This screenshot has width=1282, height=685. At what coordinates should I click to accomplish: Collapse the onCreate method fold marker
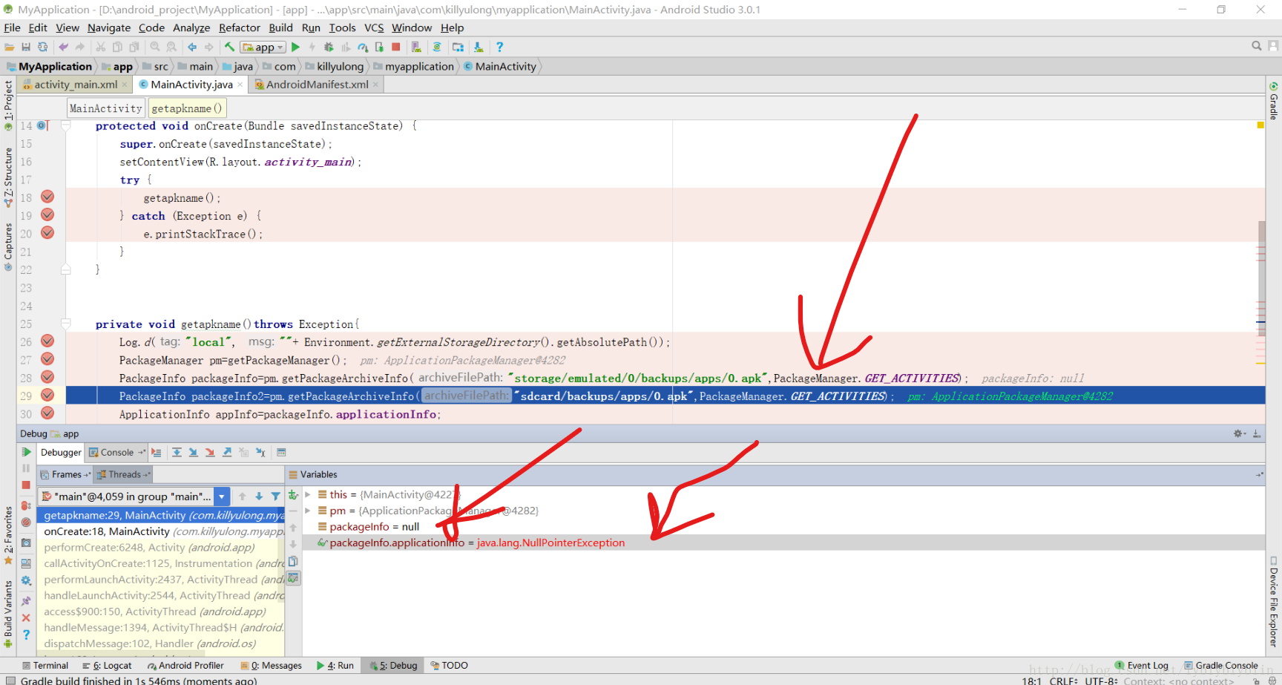pyautogui.click(x=66, y=126)
